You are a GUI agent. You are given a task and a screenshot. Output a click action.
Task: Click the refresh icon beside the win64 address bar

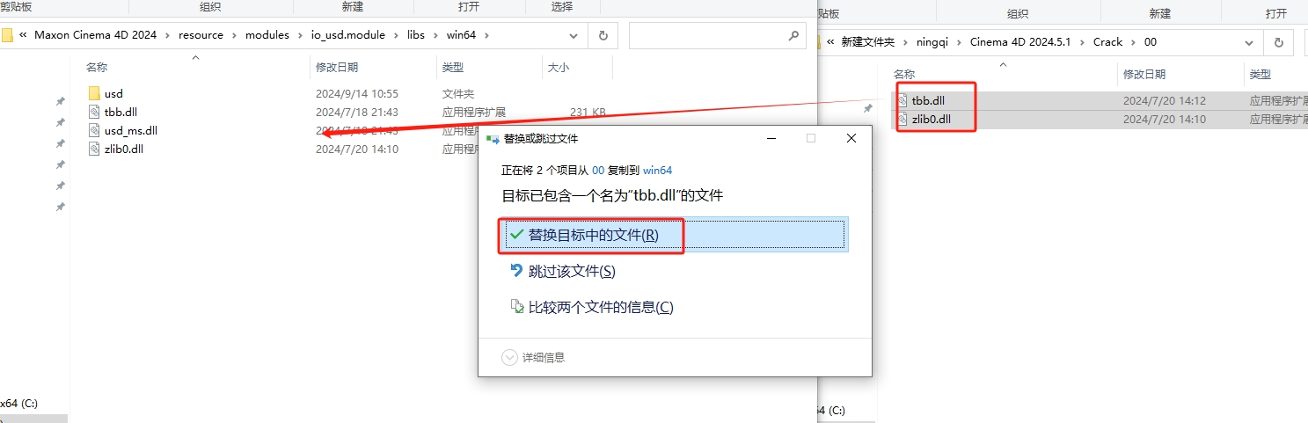coord(603,36)
